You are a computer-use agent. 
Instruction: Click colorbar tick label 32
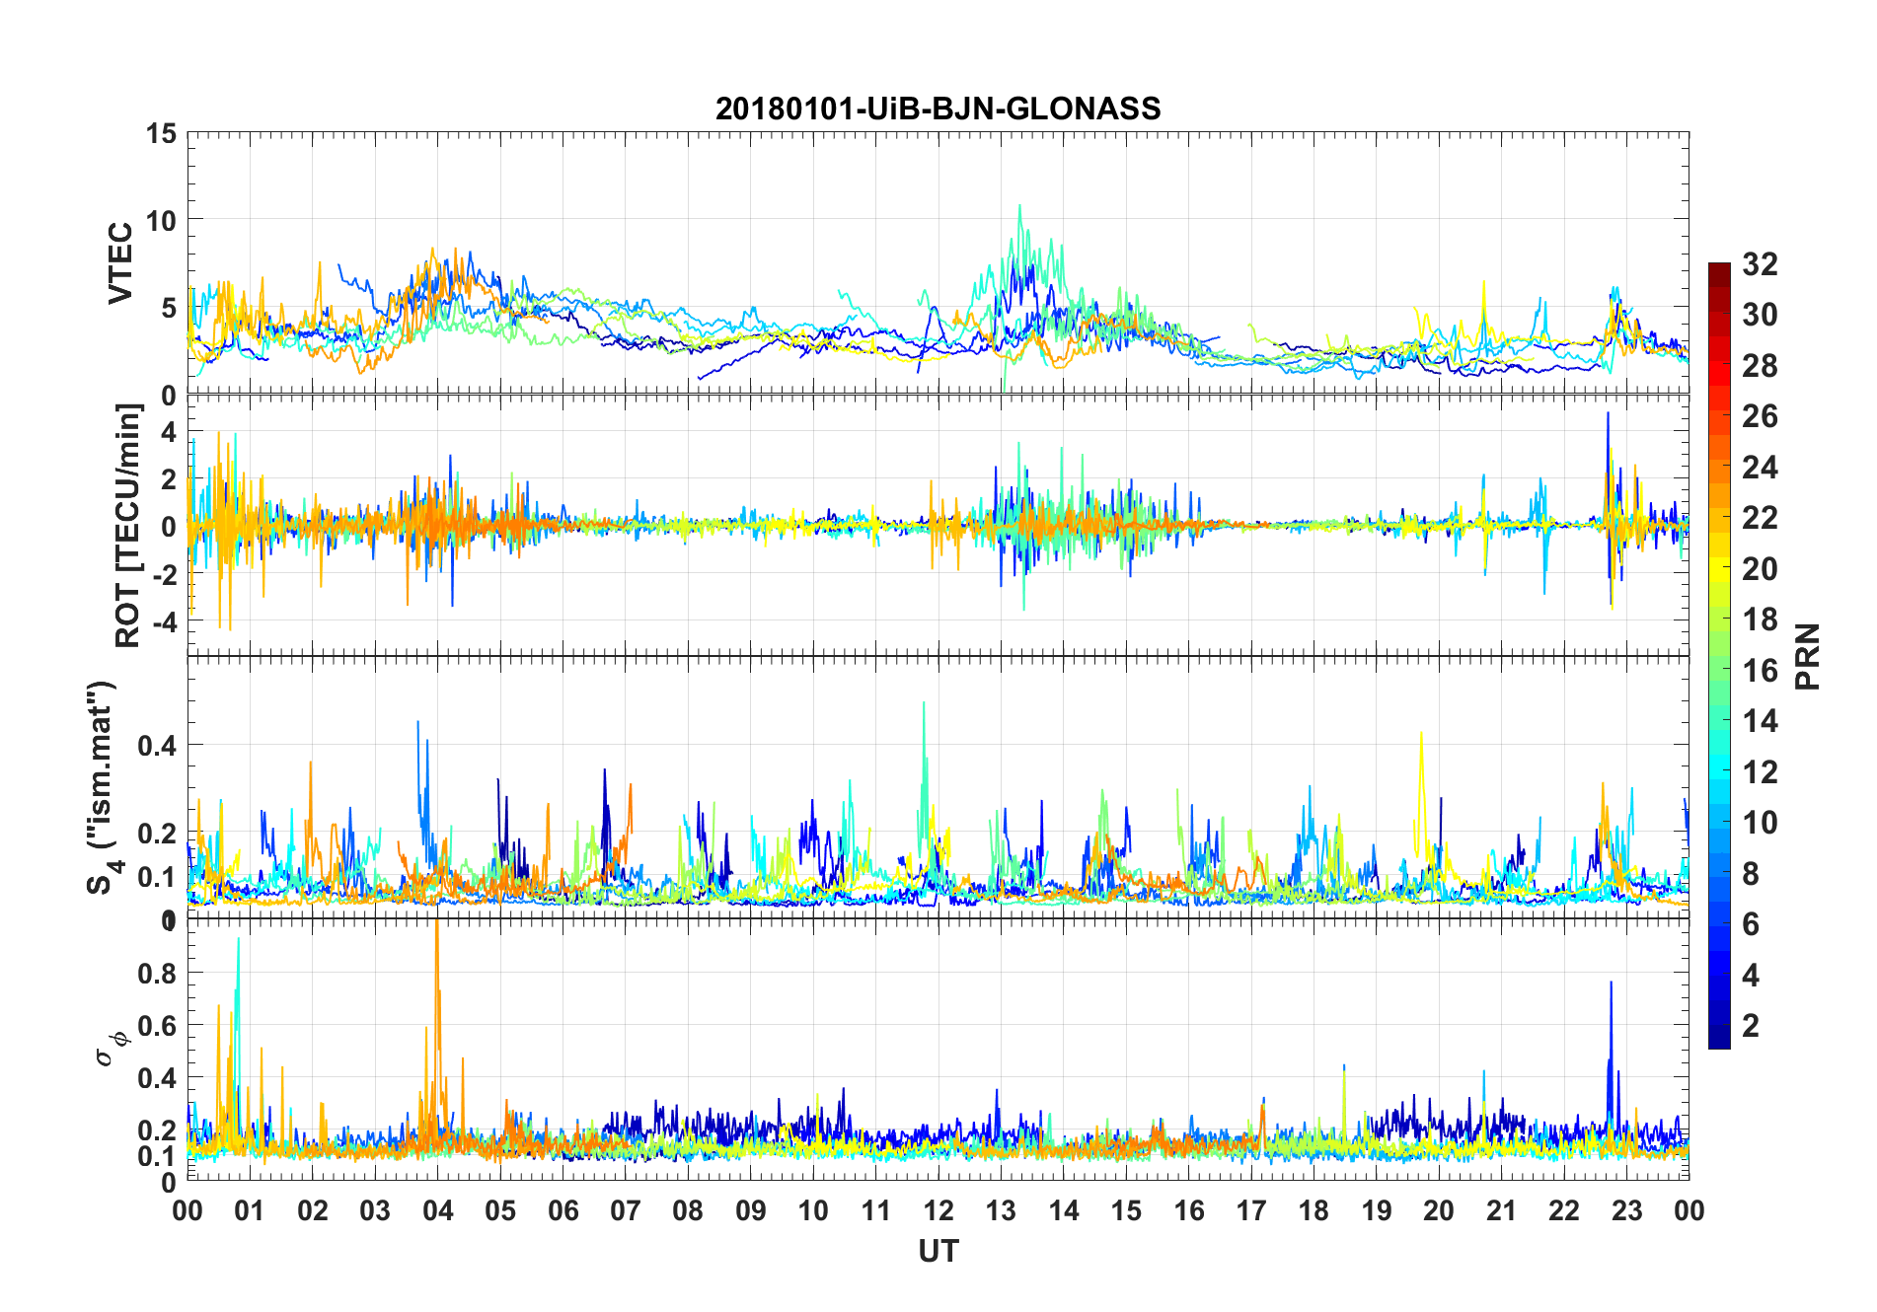point(1760,263)
